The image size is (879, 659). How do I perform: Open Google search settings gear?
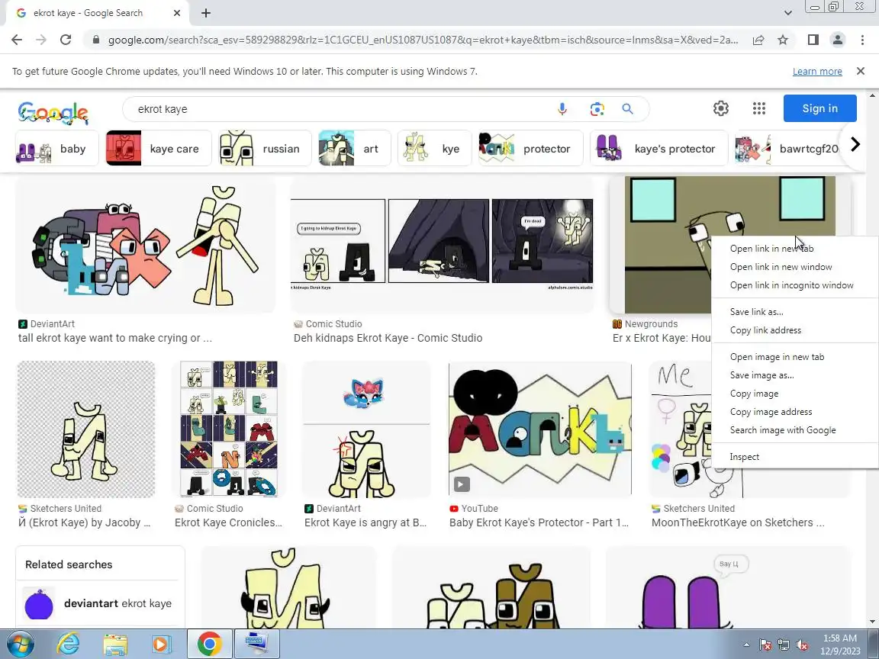point(721,108)
